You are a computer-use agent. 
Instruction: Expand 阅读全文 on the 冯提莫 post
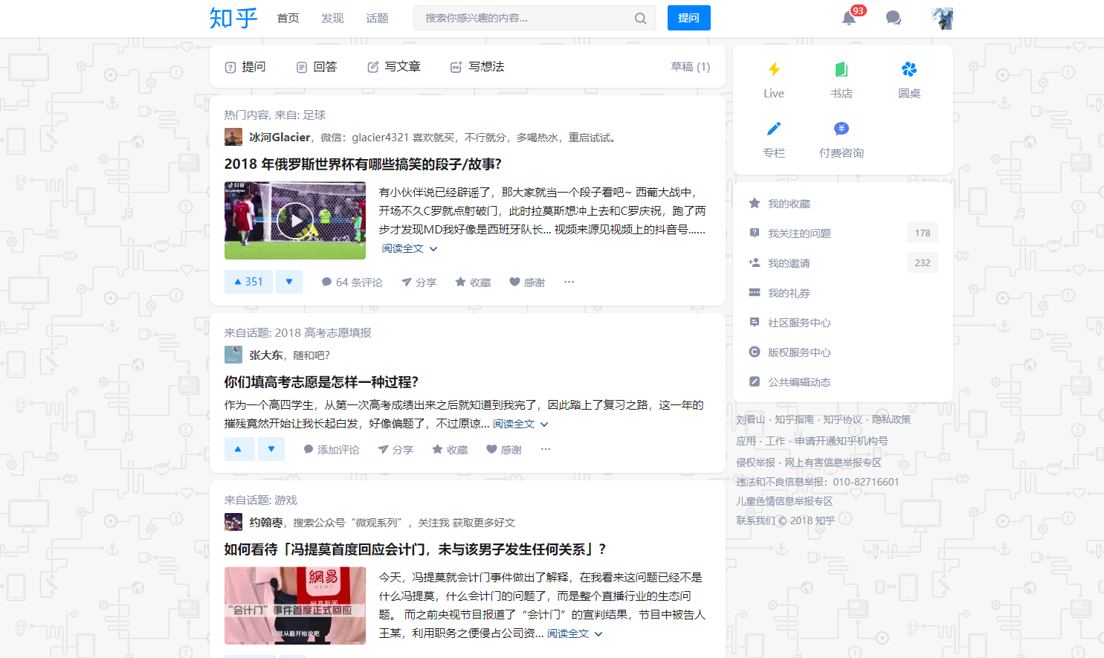tap(567, 633)
